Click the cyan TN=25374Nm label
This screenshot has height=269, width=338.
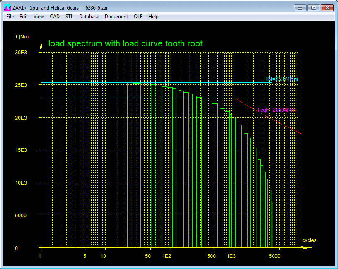coord(282,79)
